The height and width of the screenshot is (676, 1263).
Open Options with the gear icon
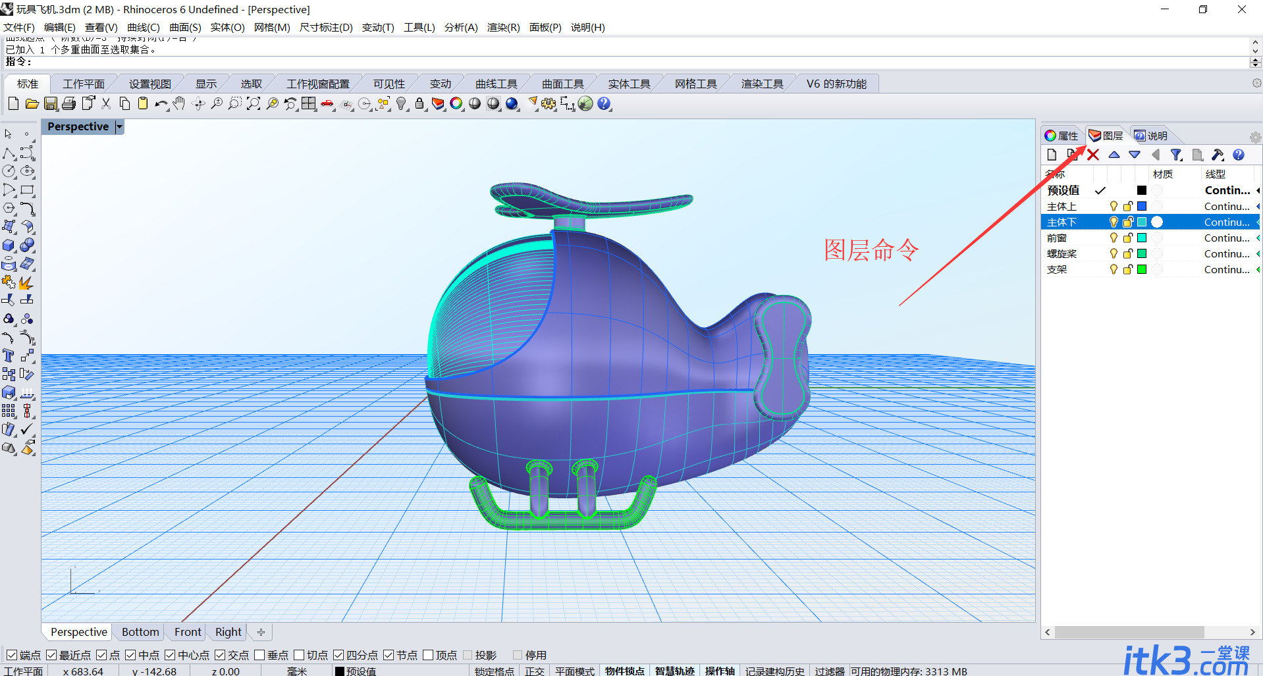tap(549, 103)
